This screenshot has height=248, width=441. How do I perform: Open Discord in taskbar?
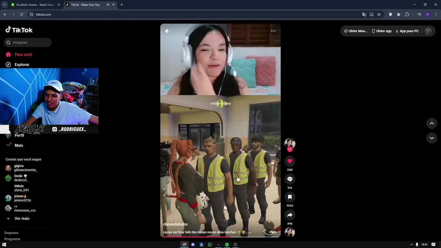point(193,245)
